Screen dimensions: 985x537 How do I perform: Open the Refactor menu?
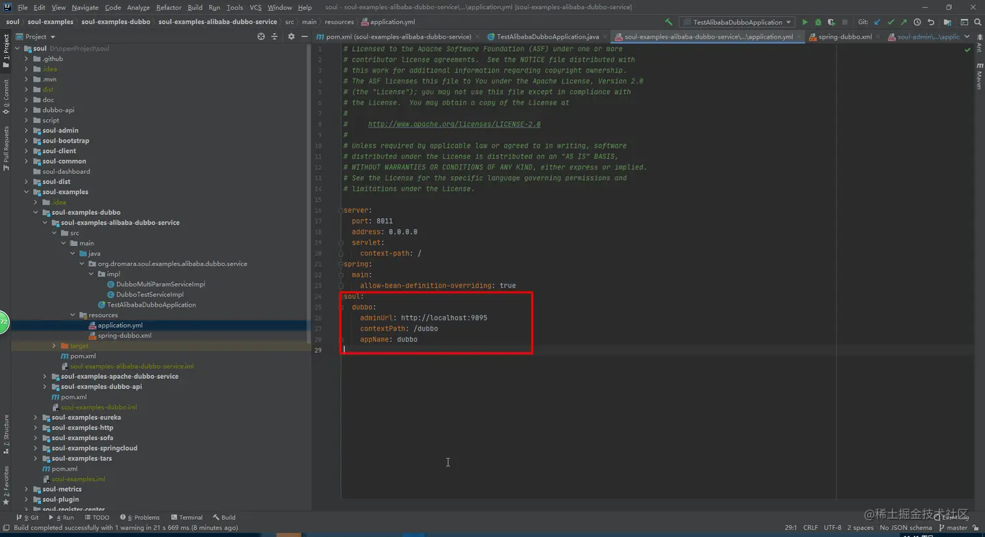point(168,7)
